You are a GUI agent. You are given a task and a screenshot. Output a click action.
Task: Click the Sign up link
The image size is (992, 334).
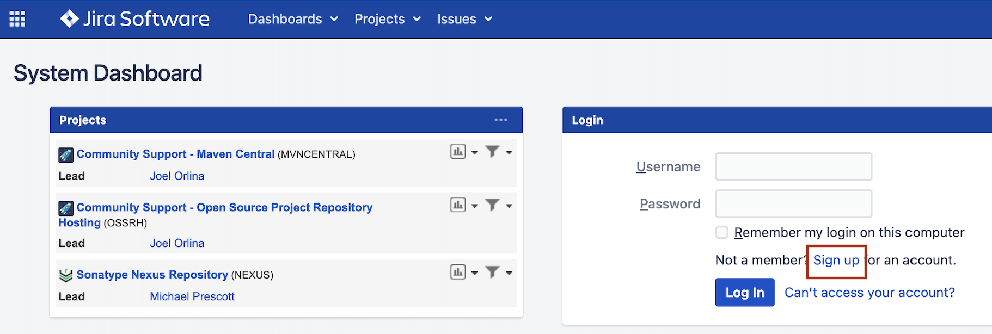point(836,260)
